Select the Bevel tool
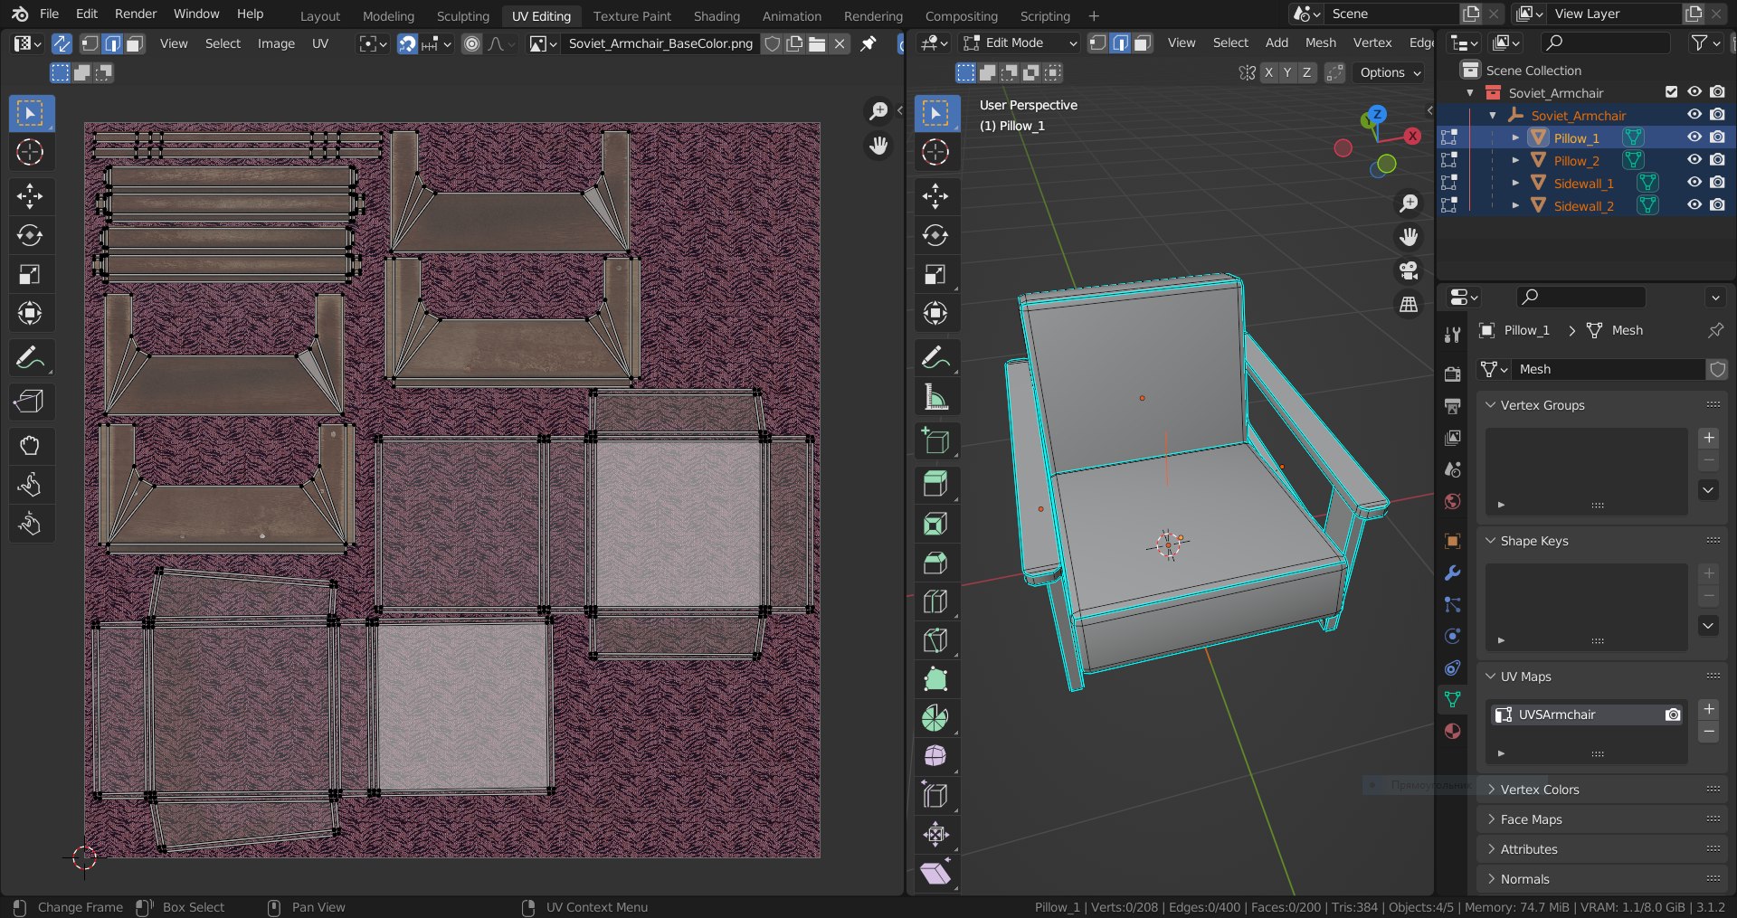This screenshot has width=1737, height=918. click(935, 563)
